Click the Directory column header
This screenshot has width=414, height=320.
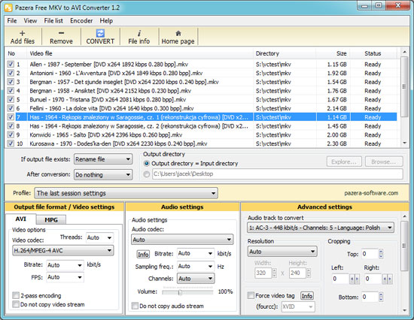click(x=285, y=53)
